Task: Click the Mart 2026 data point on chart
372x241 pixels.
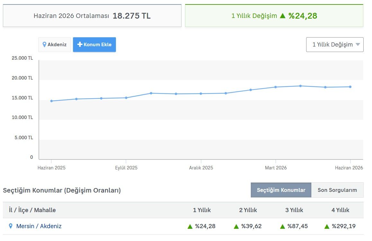Action: 275,87
